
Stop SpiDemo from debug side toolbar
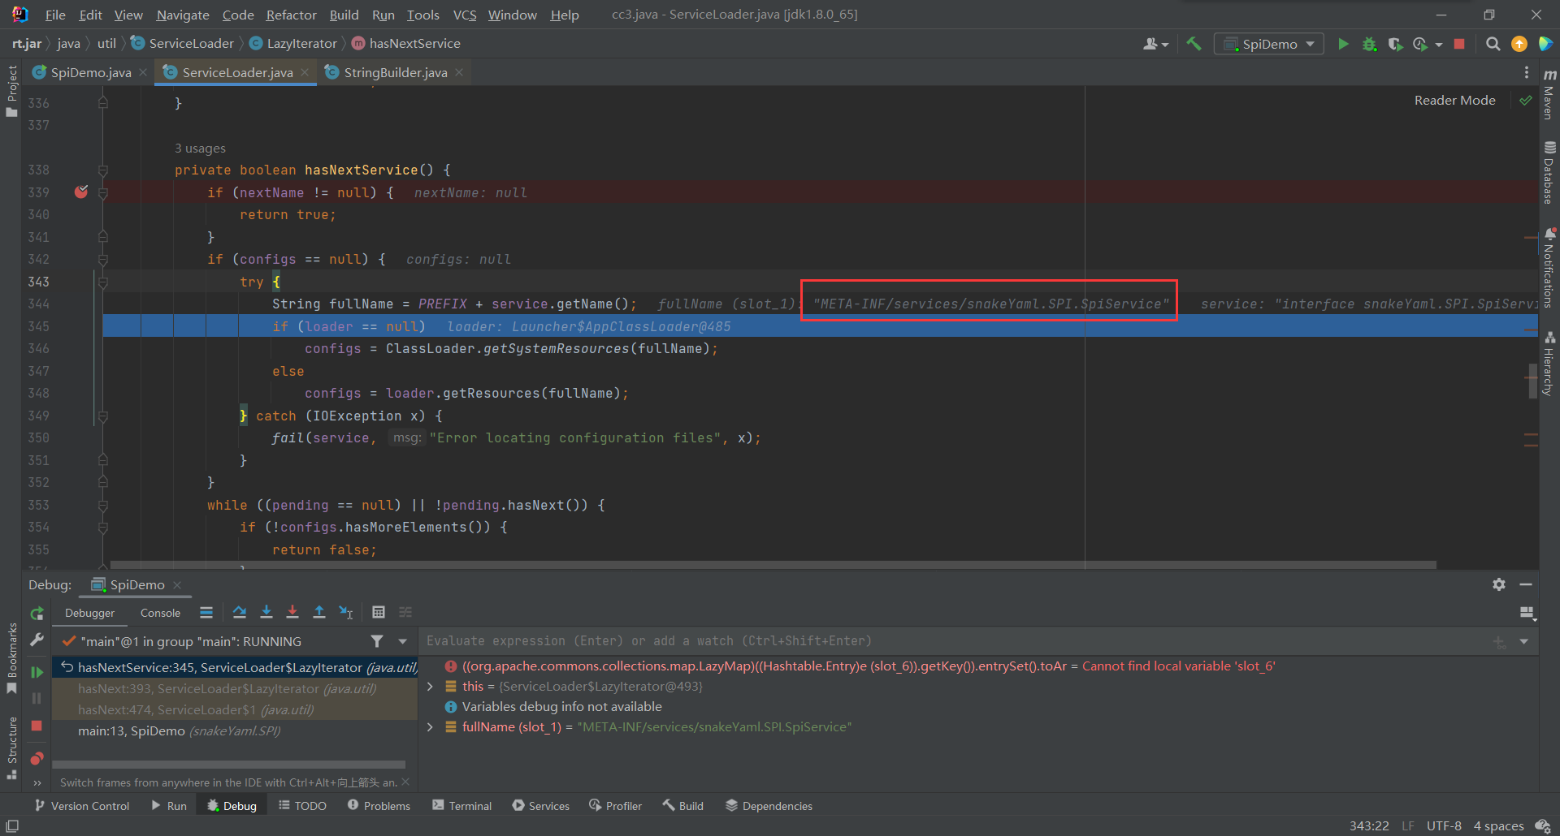[x=37, y=726]
